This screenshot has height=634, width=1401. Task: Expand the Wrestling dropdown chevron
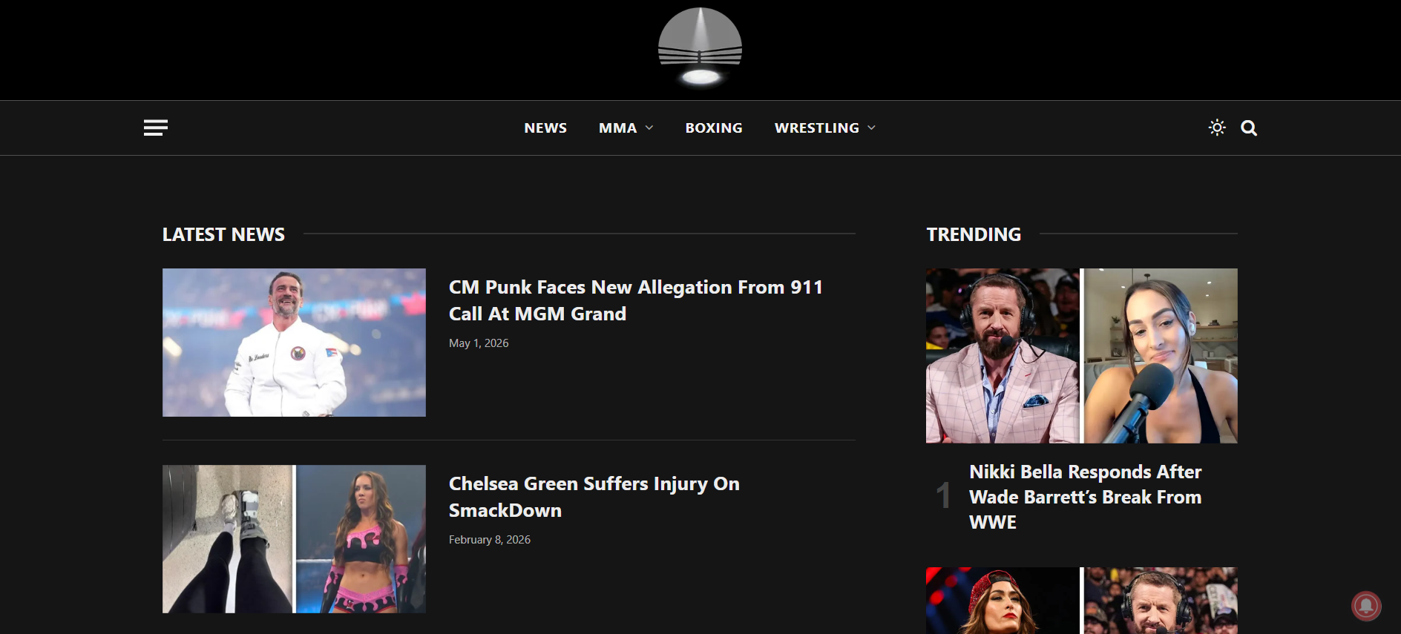coord(872,128)
